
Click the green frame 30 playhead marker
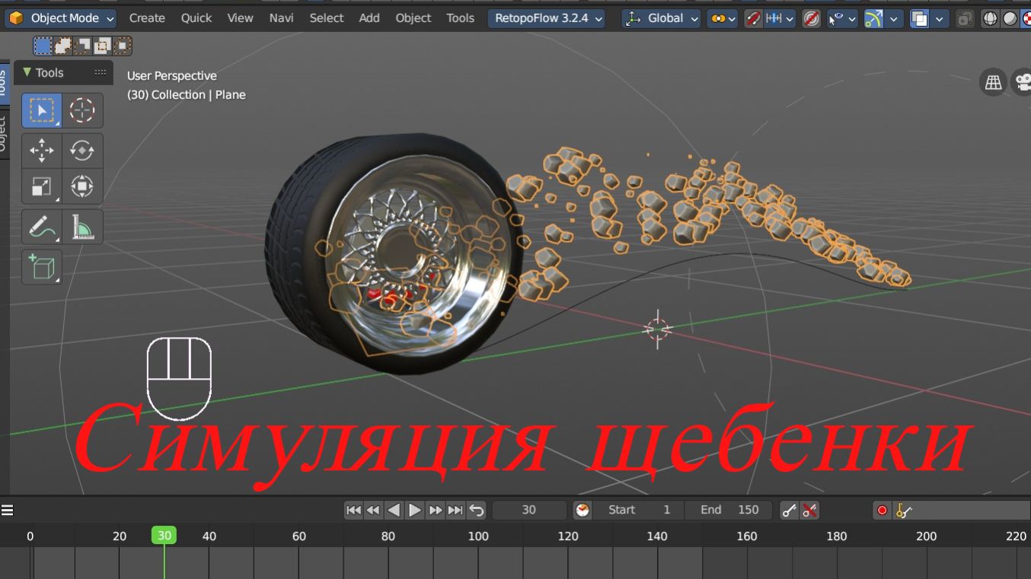point(164,536)
